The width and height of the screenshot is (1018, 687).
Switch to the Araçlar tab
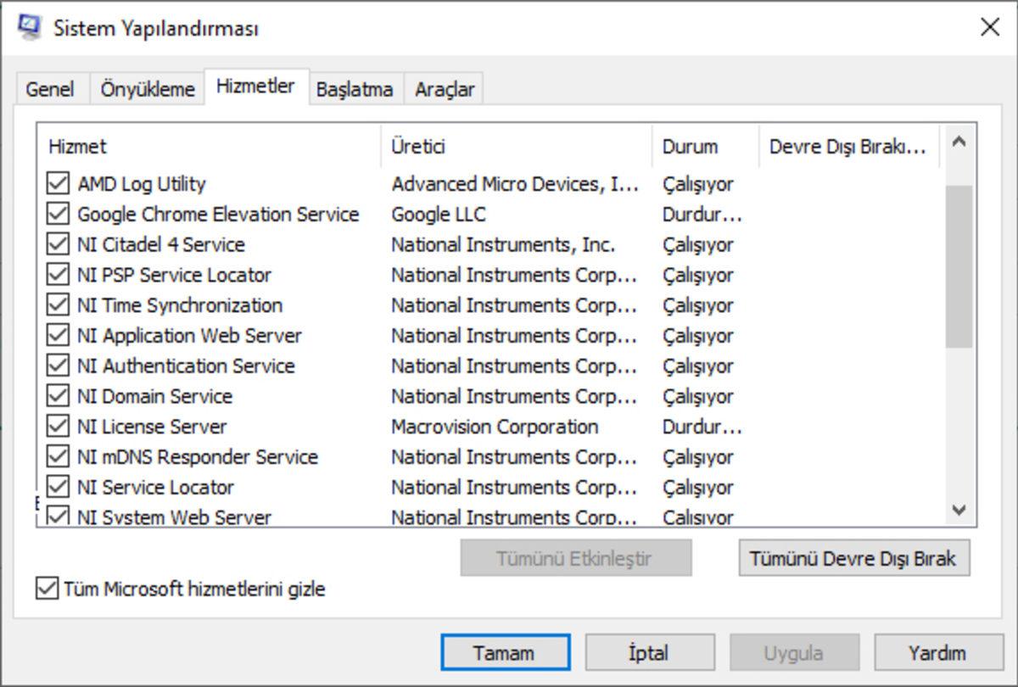[445, 88]
